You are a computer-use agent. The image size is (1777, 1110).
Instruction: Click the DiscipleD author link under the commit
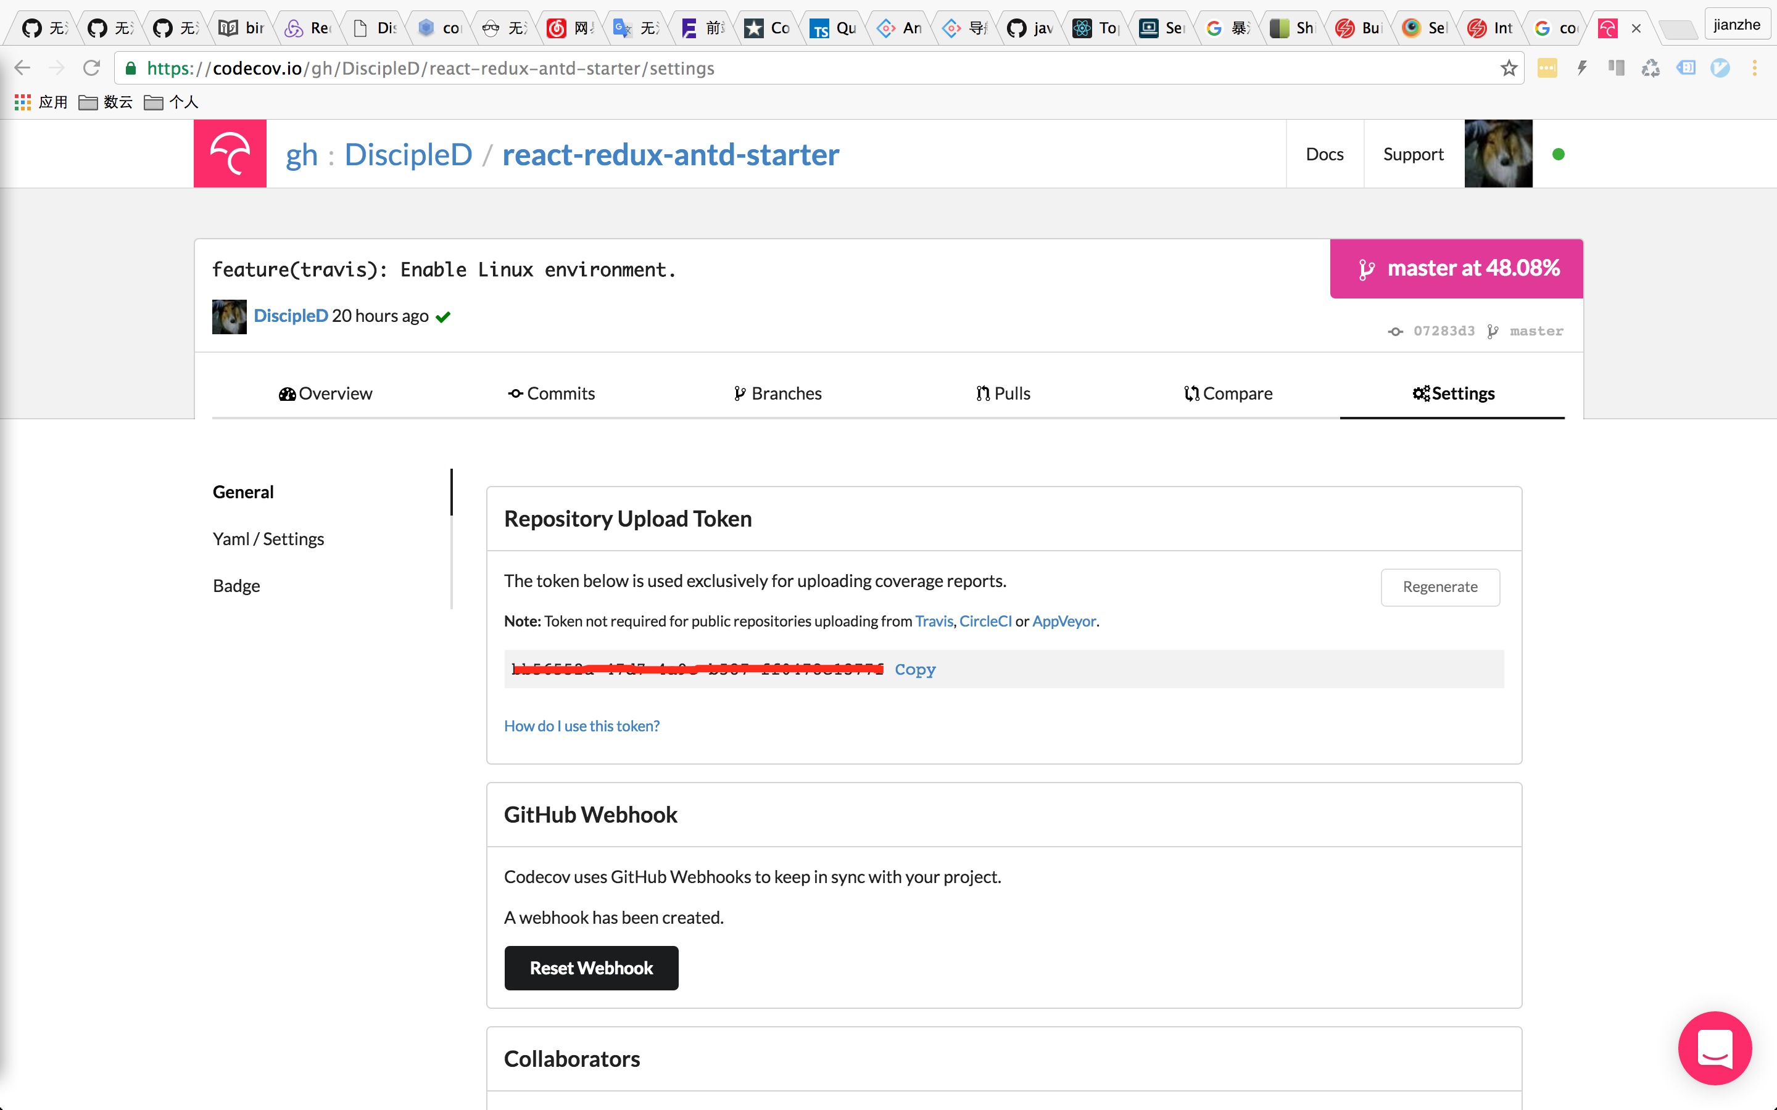coord(291,316)
